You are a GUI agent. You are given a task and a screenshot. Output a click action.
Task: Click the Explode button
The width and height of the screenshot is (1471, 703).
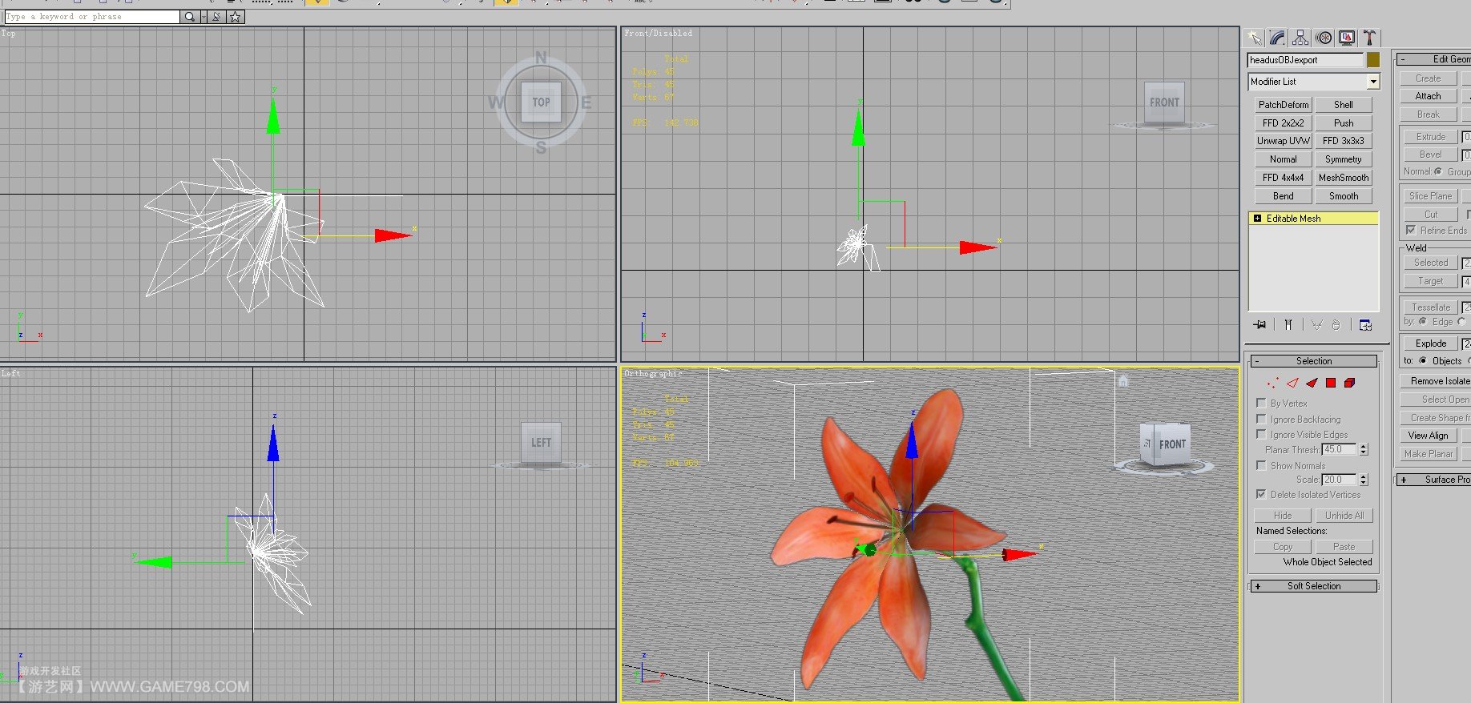pos(1430,343)
